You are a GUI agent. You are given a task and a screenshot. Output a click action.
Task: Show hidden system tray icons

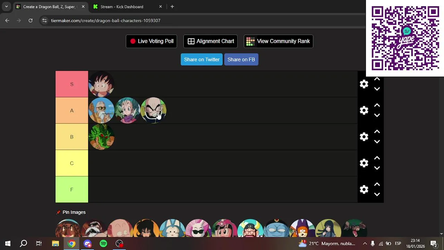point(365,244)
